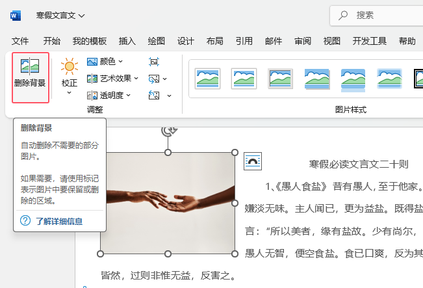
Task: Apply the first picture style thumbnail
Action: tap(207, 79)
